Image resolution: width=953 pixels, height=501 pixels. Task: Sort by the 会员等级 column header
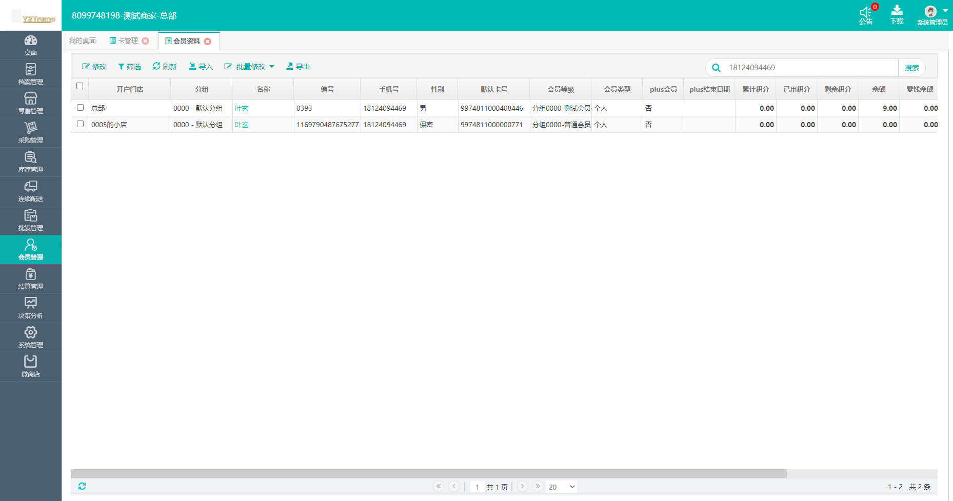tap(561, 89)
